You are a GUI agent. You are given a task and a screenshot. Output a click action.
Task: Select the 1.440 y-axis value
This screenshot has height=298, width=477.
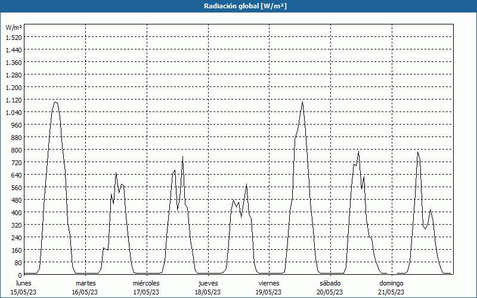pyautogui.click(x=14, y=50)
